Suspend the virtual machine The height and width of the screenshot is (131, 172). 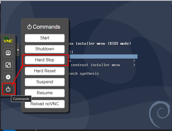coord(45,82)
